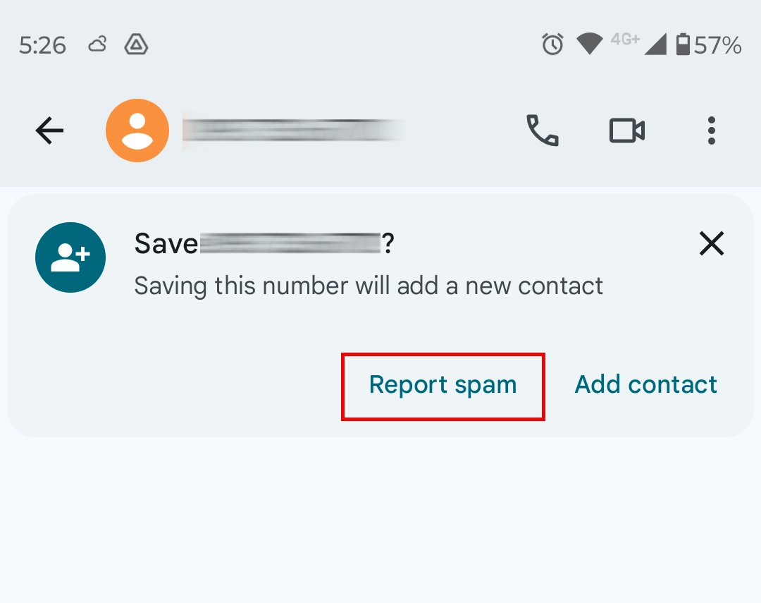The width and height of the screenshot is (761, 603).
Task: Dismiss the save contact suggestion with the X
Action: 712,243
